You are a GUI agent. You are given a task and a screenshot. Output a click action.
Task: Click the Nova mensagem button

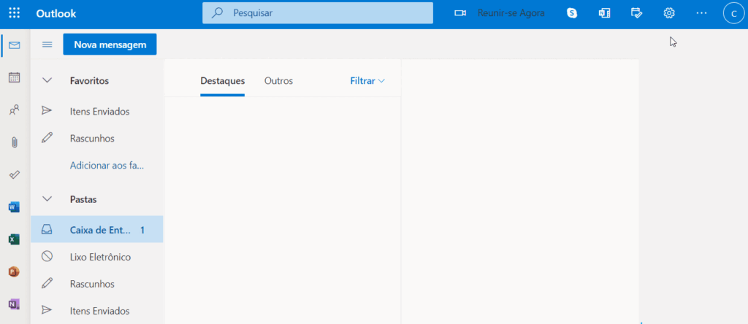[x=110, y=45]
